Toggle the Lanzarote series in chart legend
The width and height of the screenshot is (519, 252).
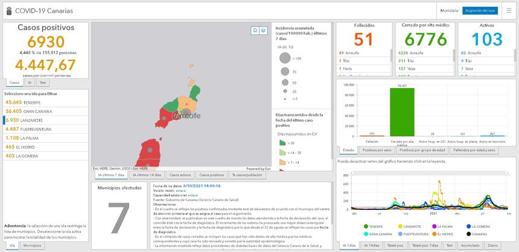click(x=400, y=226)
